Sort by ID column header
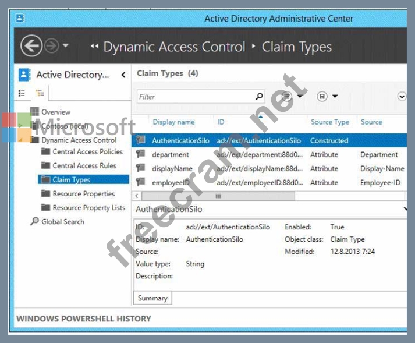The image size is (415, 343). click(x=221, y=122)
